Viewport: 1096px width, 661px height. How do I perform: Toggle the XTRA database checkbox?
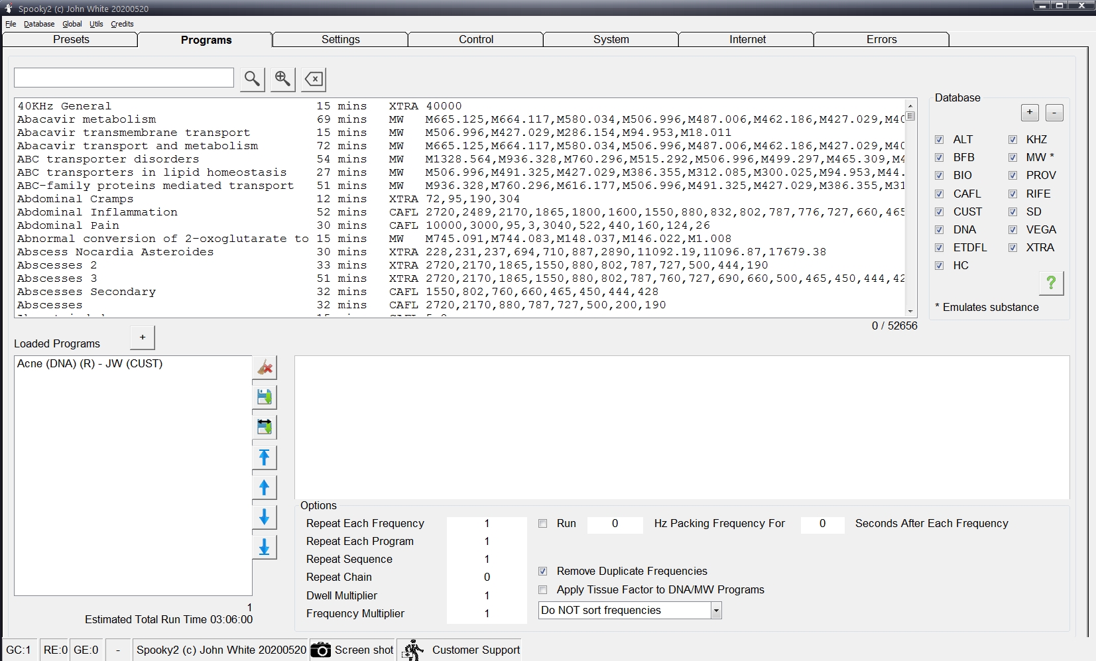pos(1012,247)
